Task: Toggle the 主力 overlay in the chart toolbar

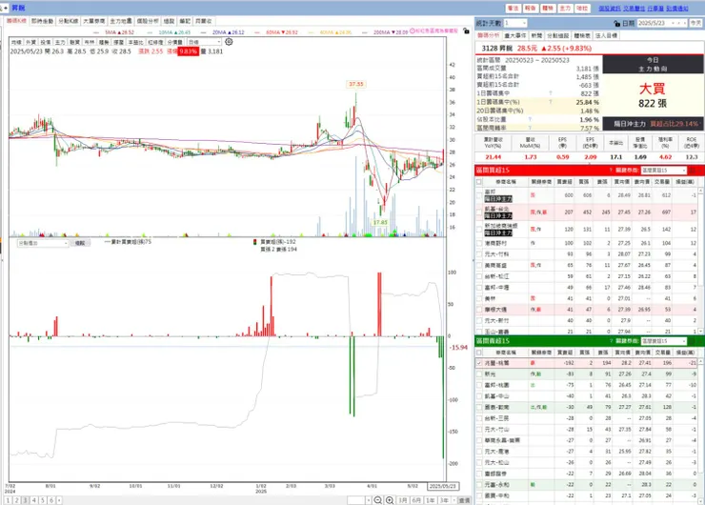Action: click(x=60, y=42)
